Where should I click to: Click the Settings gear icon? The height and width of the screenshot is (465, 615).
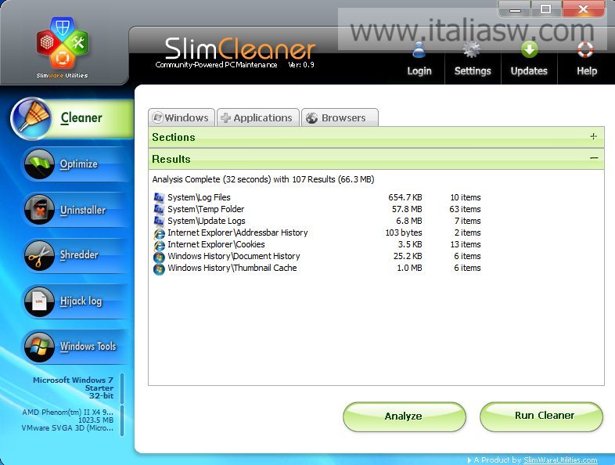pyautogui.click(x=472, y=50)
